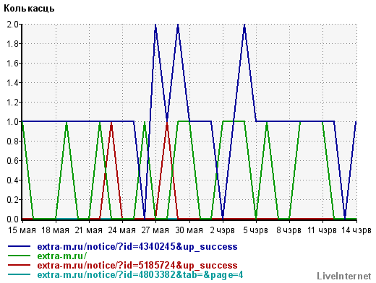
Task: Click the teal legend line swatch
Action: click(x=20, y=274)
